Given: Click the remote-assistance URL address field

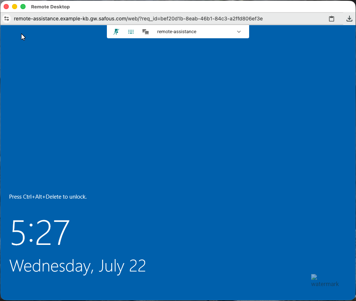Looking at the screenshot, I should pyautogui.click(x=138, y=19).
